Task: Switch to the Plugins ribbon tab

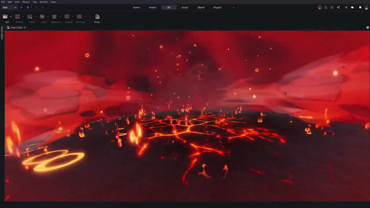Action: point(217,8)
